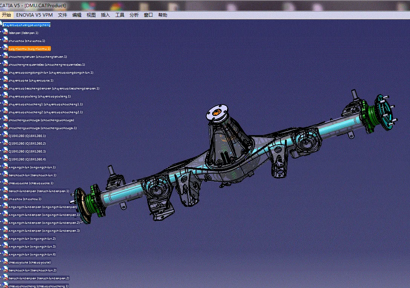Click the chasuqiyouke component icon
Screen dimensions: 410x288
tap(5, 262)
